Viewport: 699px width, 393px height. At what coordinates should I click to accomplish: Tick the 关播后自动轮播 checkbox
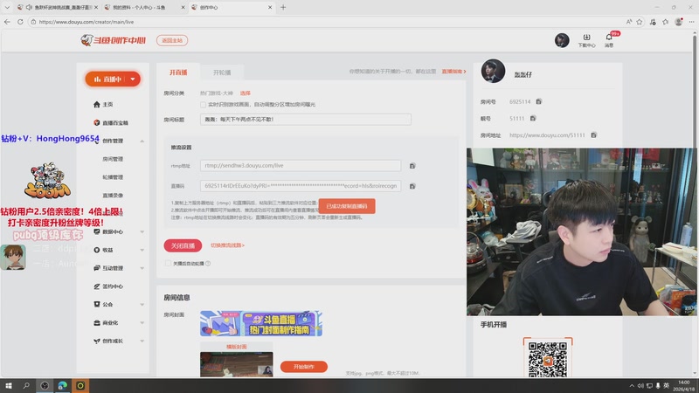[168, 263]
